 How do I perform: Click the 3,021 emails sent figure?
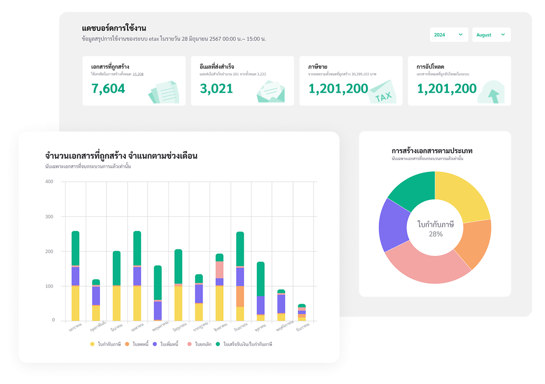(x=217, y=89)
